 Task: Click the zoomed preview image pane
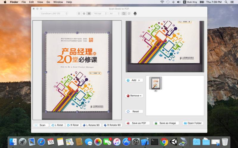click(165, 46)
